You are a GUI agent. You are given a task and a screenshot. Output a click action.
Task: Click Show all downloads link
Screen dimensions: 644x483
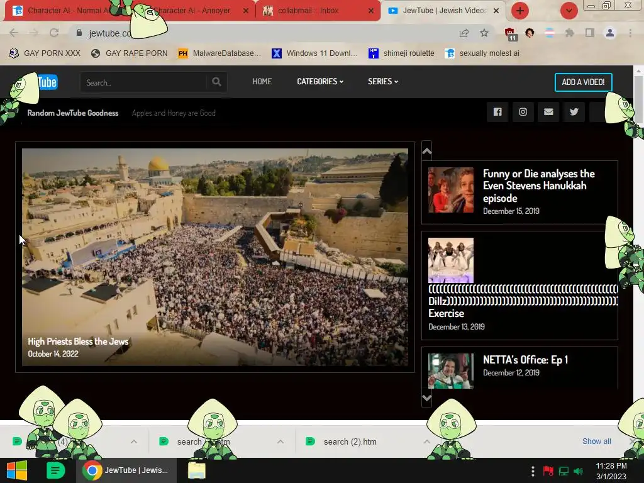596,441
